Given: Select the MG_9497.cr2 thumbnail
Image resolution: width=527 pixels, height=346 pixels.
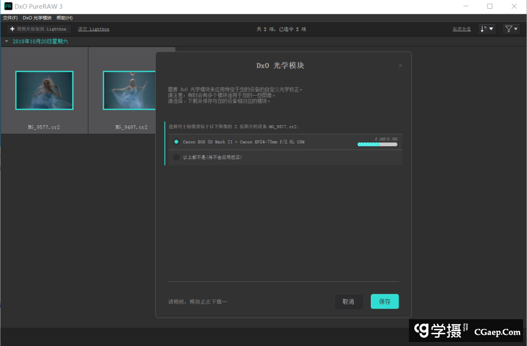Looking at the screenshot, I should click(x=131, y=90).
